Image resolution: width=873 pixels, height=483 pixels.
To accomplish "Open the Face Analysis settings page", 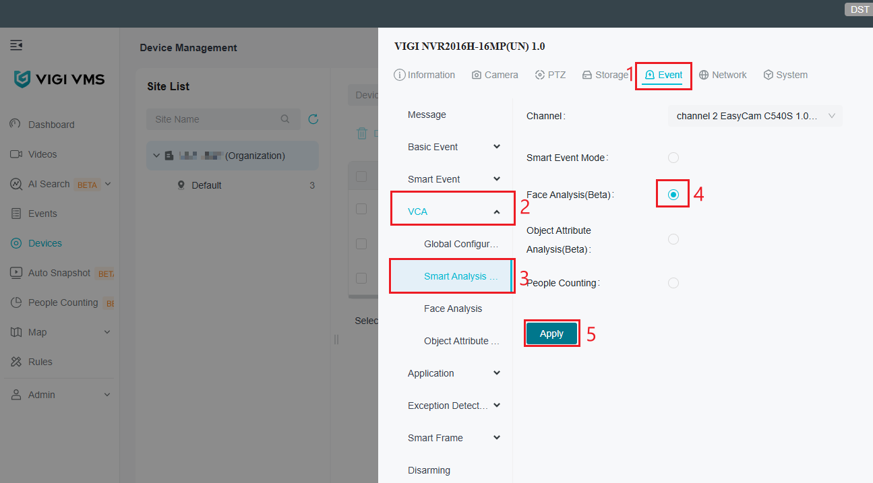I will pyautogui.click(x=452, y=308).
